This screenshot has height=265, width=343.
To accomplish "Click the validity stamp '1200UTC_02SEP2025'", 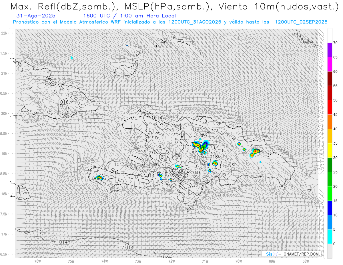I will [x=301, y=22].
